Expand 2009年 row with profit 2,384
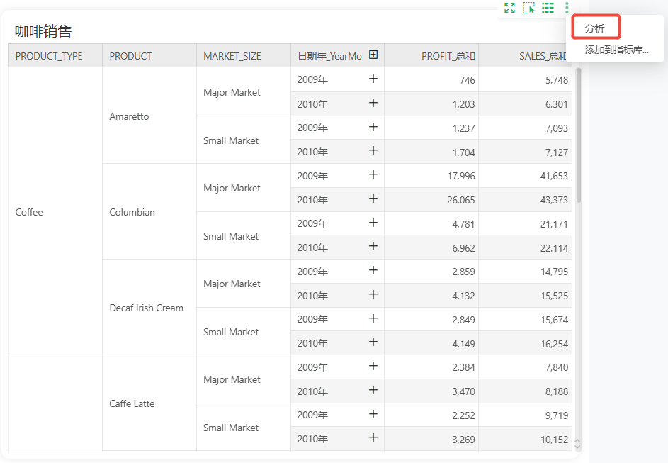Screen dimensions: 668x463 click(x=373, y=366)
